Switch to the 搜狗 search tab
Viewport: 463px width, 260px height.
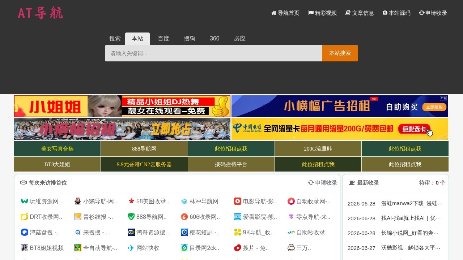pyautogui.click(x=190, y=39)
